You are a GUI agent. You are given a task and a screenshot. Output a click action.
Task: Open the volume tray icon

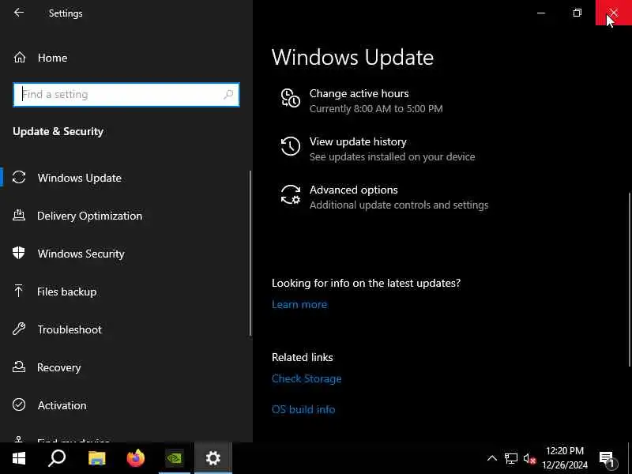click(x=529, y=459)
